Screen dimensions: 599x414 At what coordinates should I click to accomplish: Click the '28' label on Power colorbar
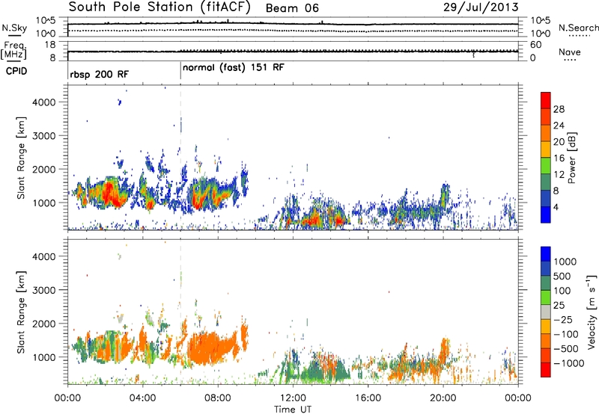point(559,109)
